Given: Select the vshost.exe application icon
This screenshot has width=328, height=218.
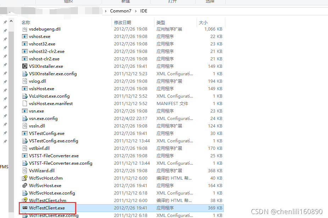Looking at the screenshot, I should [x=24, y=36].
